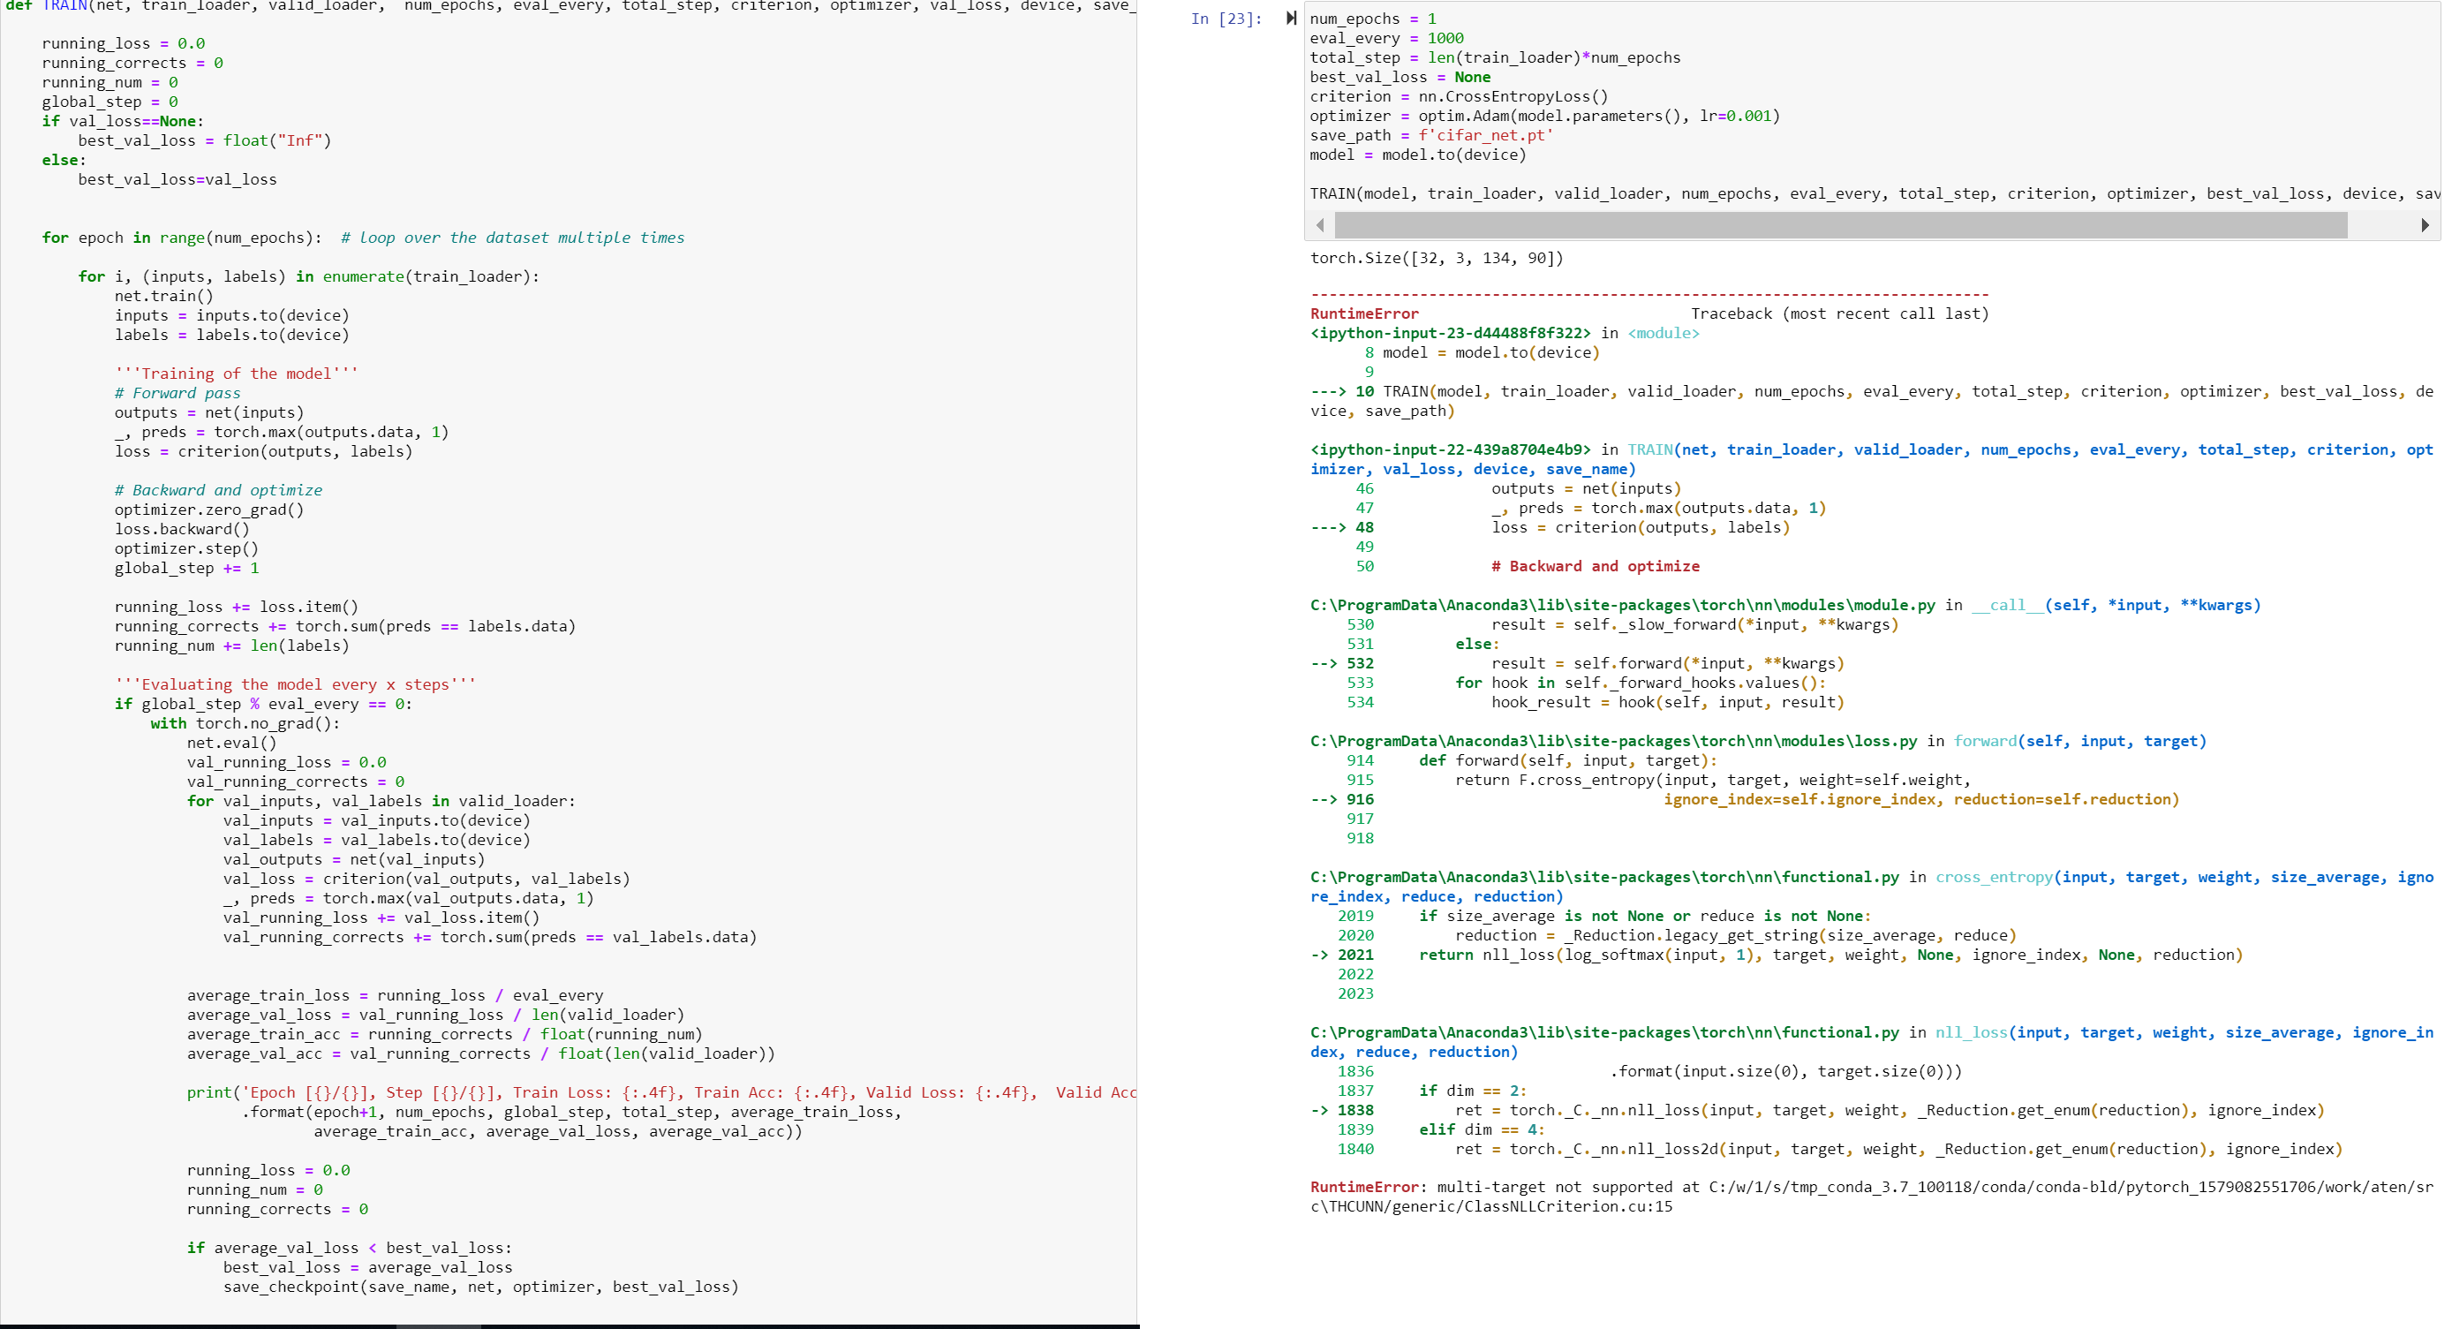This screenshot has width=2452, height=1329.
Task: Click the In [23] prompt label
Action: click(1226, 19)
